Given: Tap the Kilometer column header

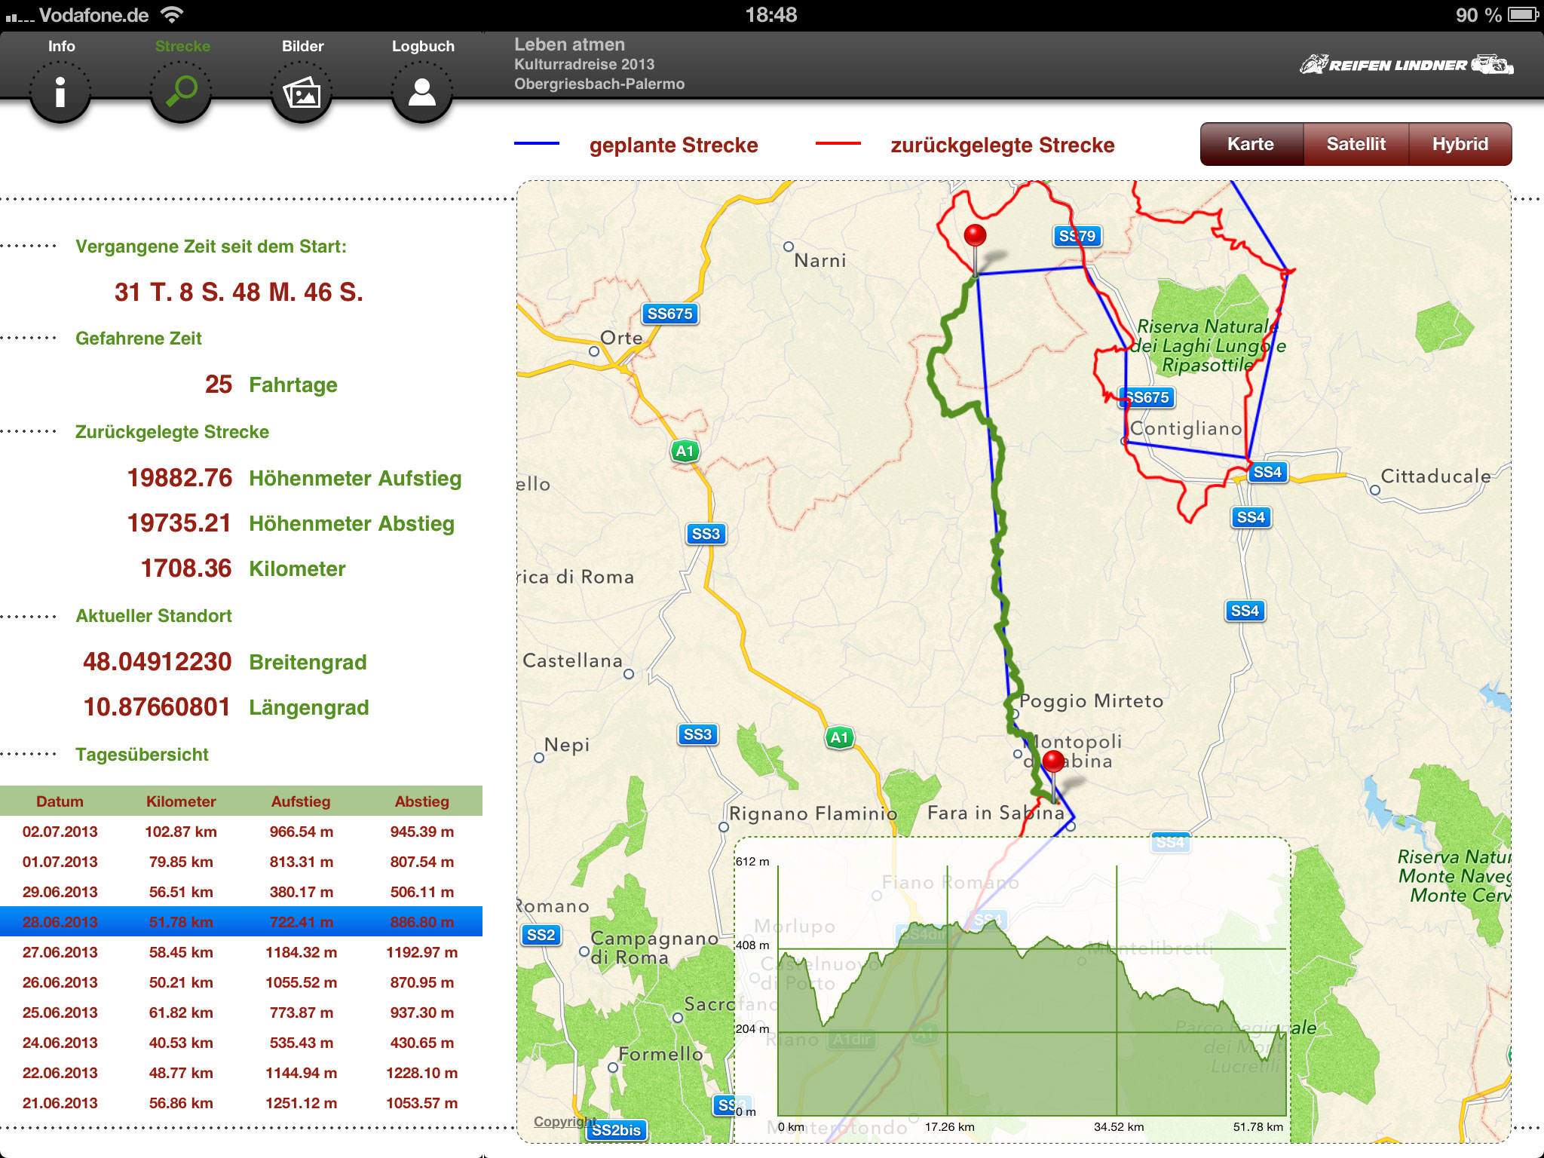Looking at the screenshot, I should click(181, 801).
